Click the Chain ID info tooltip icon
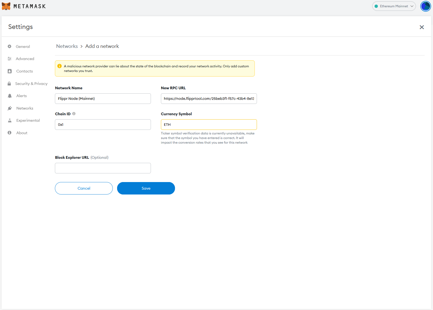 tap(74, 114)
